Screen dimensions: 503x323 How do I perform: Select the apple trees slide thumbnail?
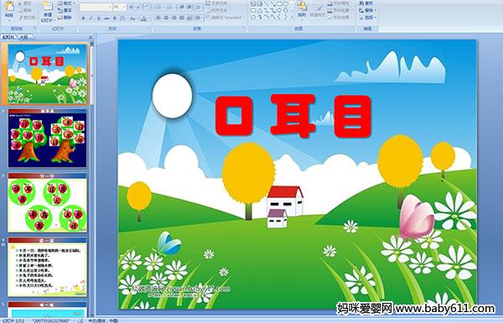(x=48, y=139)
